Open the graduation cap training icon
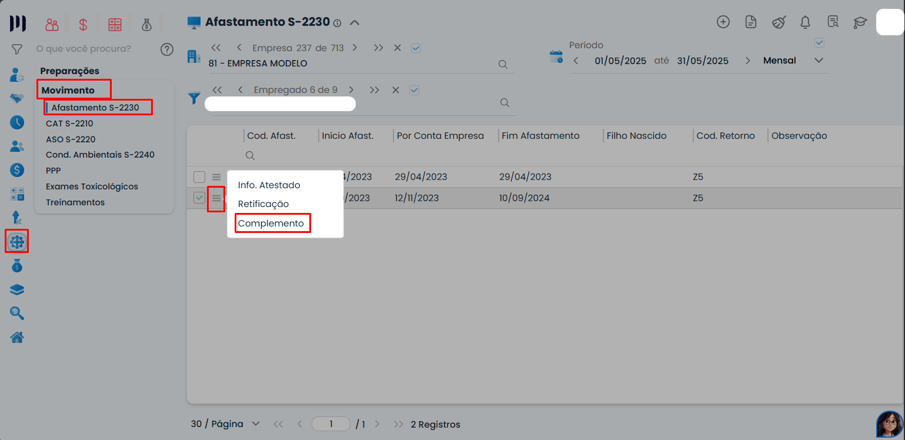Screen dimensions: 905x440 (860, 22)
